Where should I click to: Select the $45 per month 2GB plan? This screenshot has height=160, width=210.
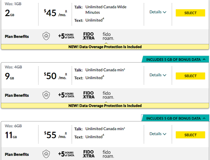pos(190,13)
